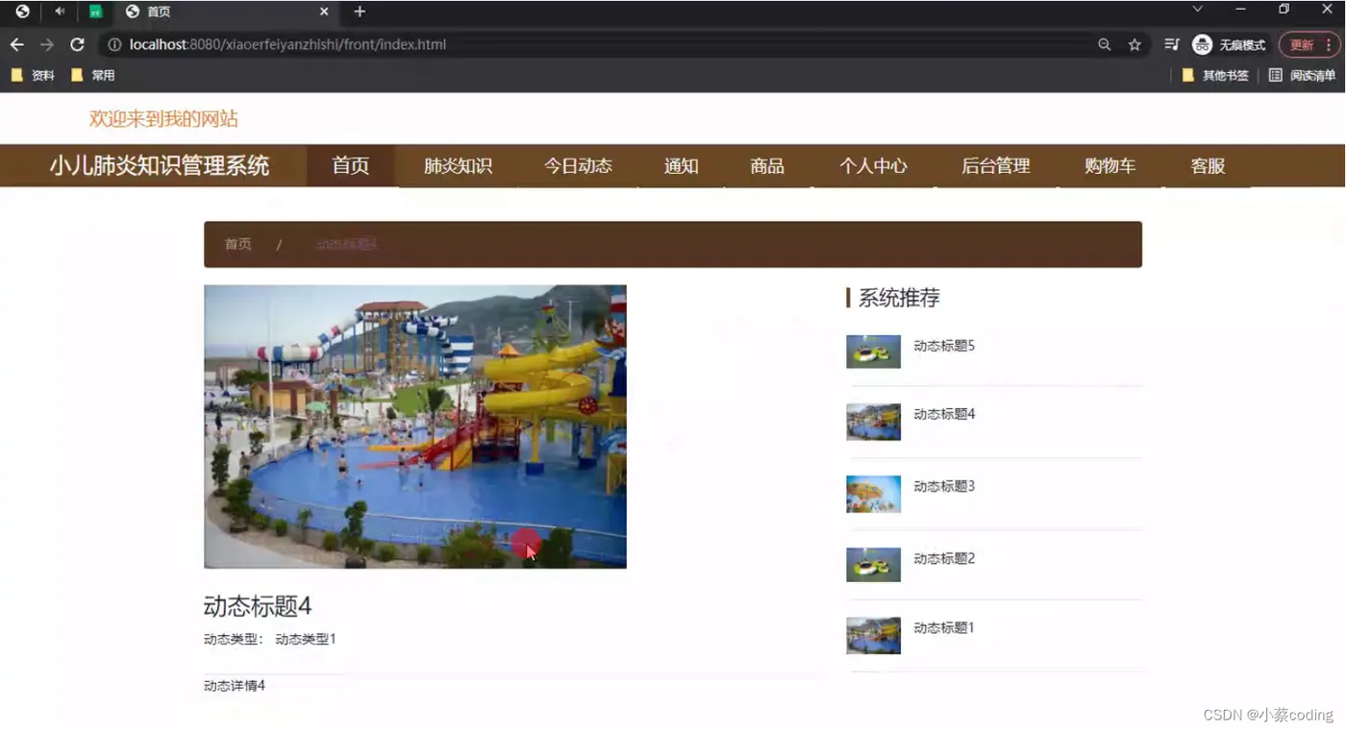This screenshot has width=1346, height=731.
Task: Open the tab search chevron
Action: point(1197,9)
